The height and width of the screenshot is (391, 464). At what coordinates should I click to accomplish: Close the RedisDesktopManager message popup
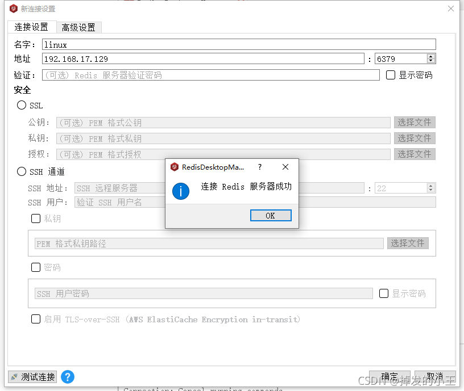(285, 167)
